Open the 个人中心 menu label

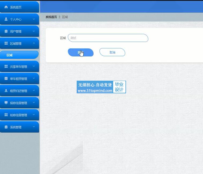click(16, 19)
